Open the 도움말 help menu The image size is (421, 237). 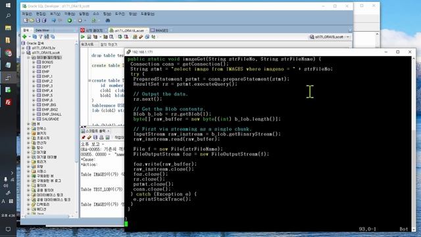(147, 14)
